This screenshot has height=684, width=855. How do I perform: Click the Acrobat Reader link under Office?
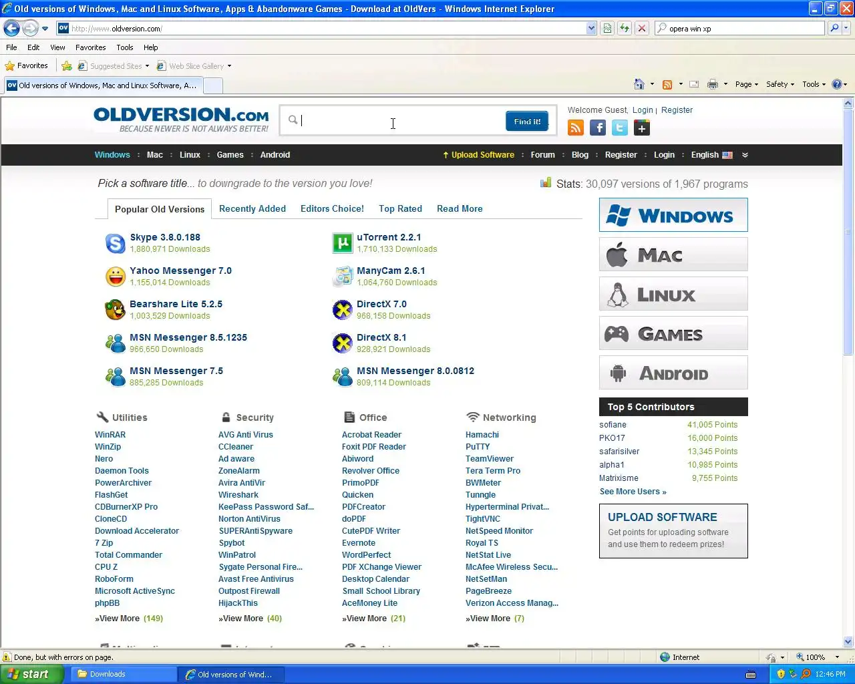point(371,435)
